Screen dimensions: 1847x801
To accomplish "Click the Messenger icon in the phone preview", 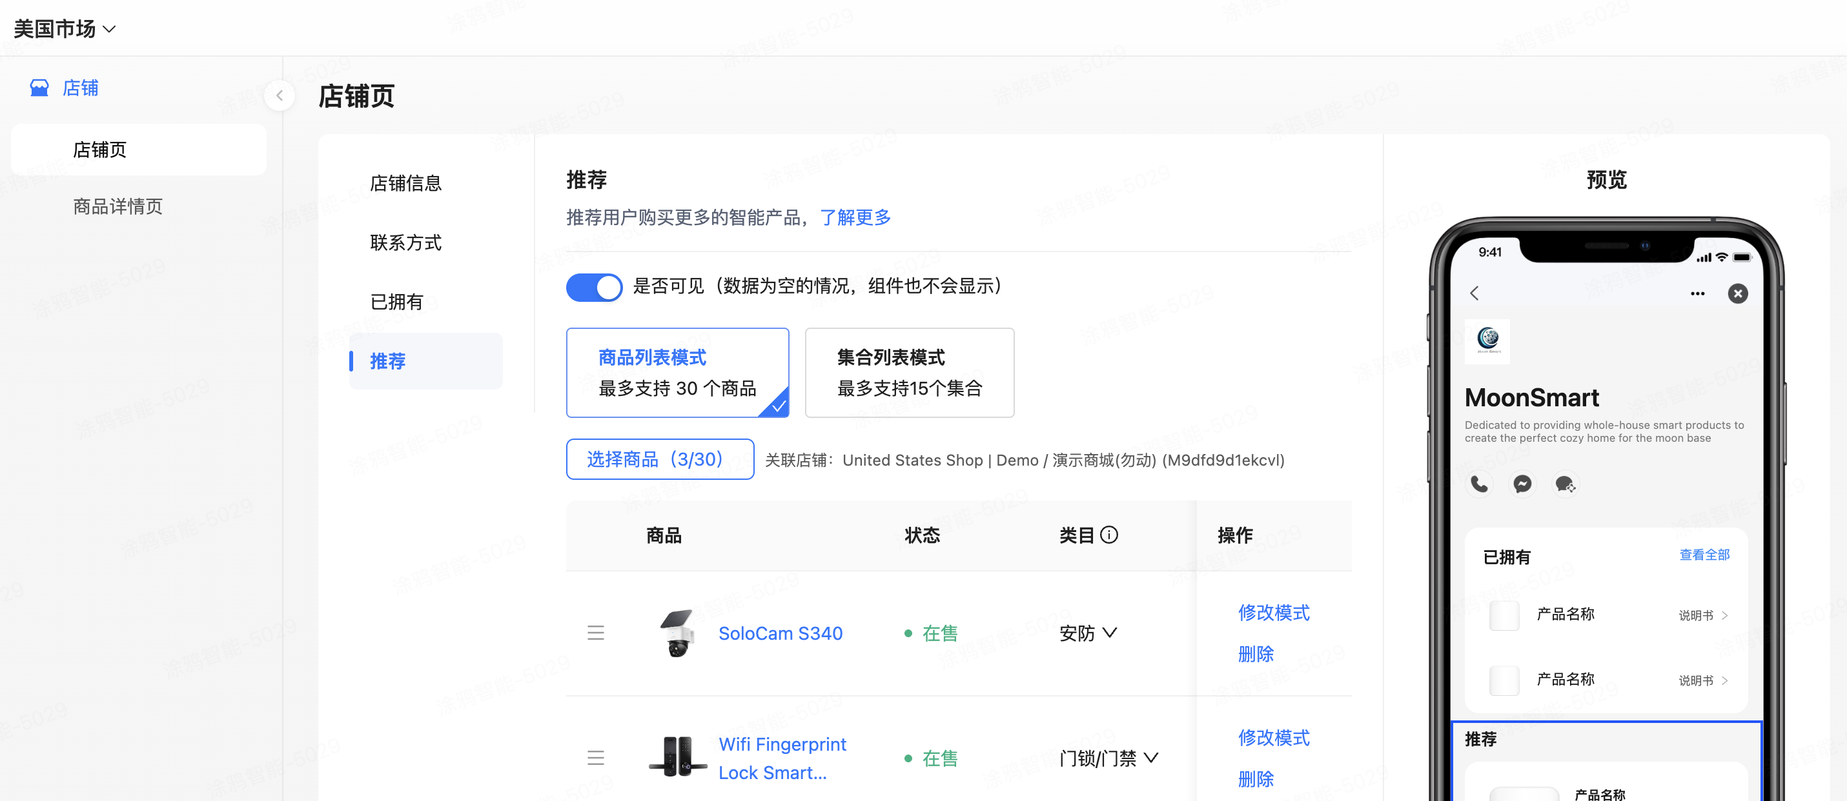I will coord(1522,484).
